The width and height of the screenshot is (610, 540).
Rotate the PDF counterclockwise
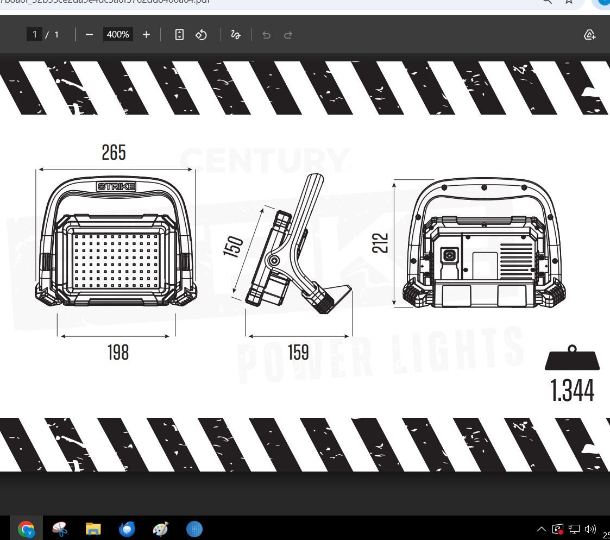tap(201, 35)
